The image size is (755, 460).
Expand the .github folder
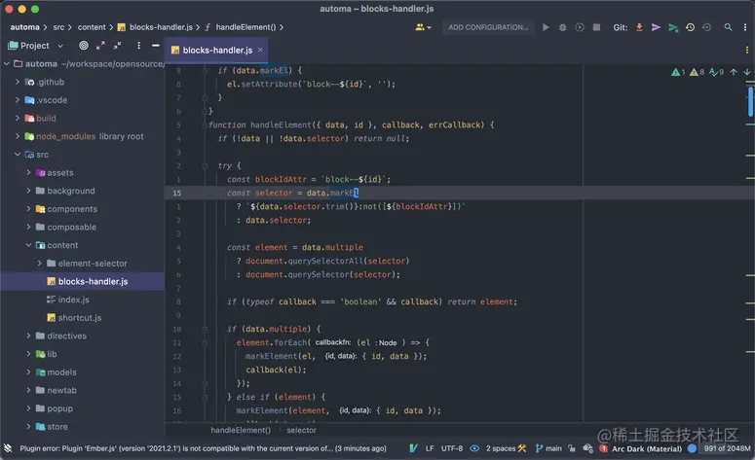coord(18,82)
